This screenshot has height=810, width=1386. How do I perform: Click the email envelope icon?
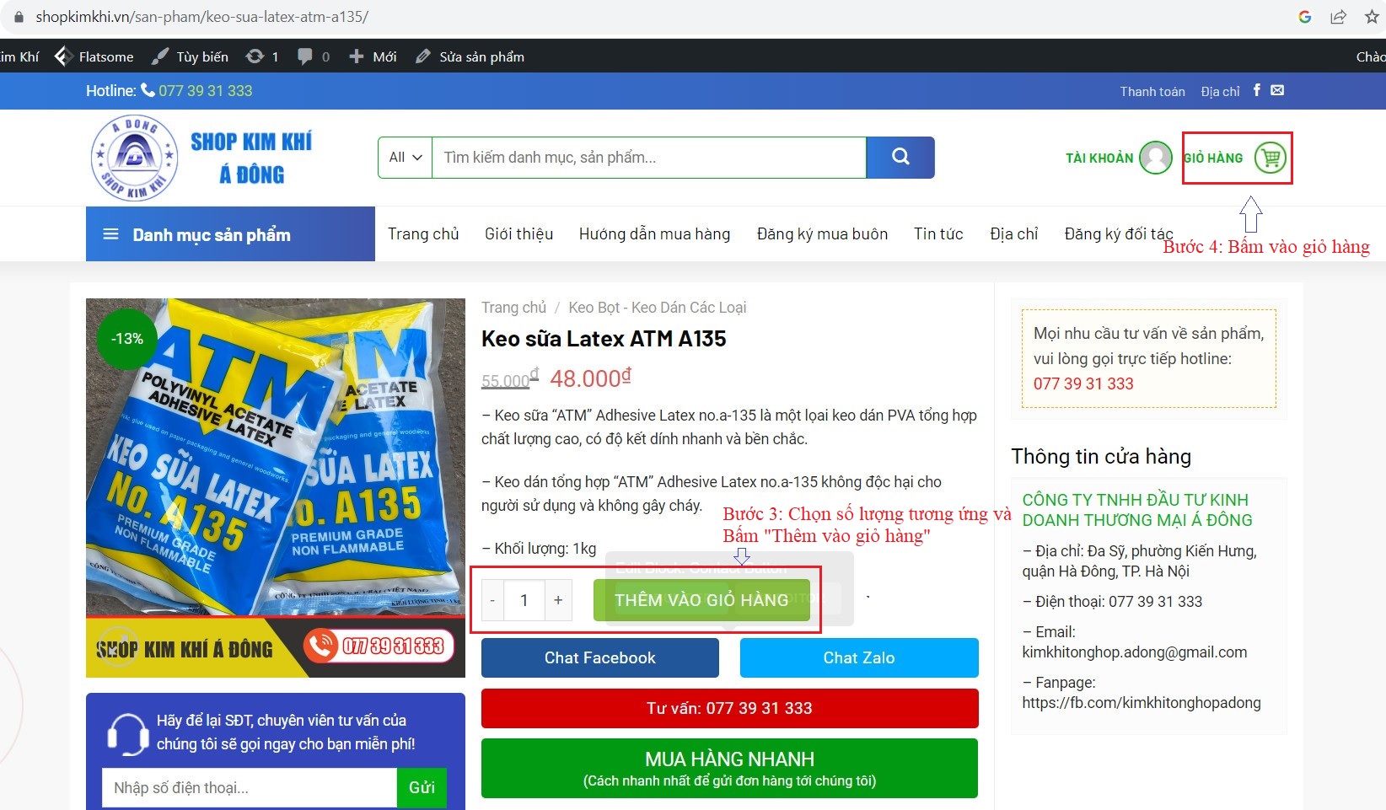[x=1277, y=90]
